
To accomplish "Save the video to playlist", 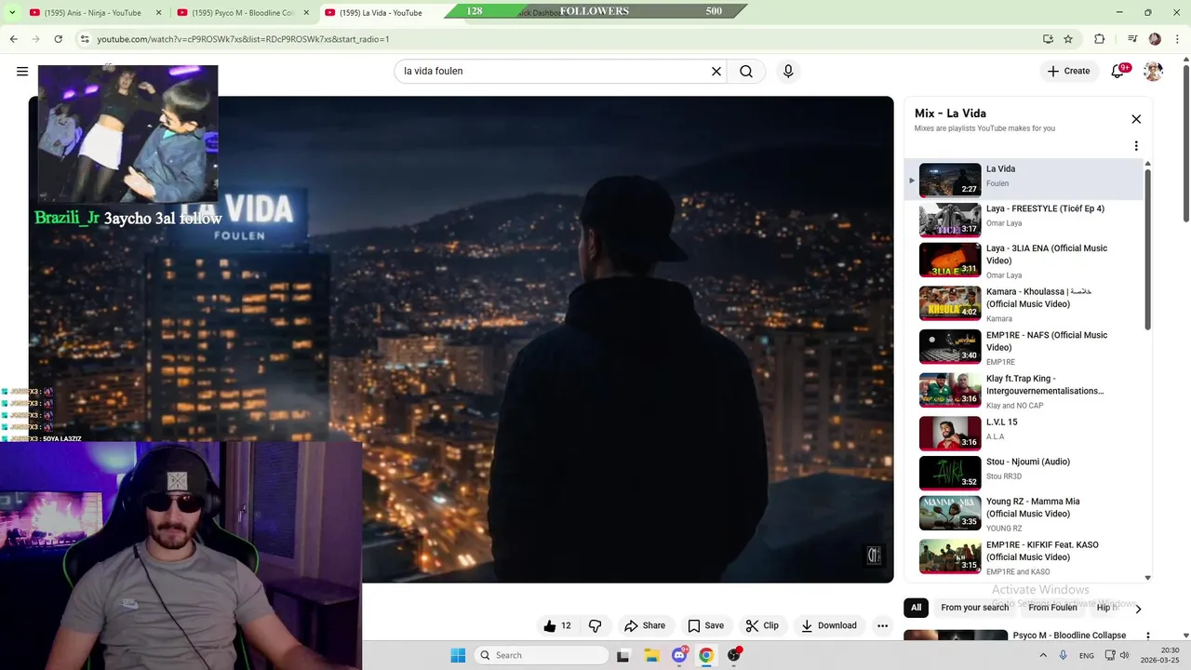I will (705, 625).
